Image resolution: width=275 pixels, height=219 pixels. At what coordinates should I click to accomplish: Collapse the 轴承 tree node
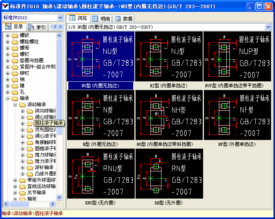pyautogui.click(x=7, y=98)
